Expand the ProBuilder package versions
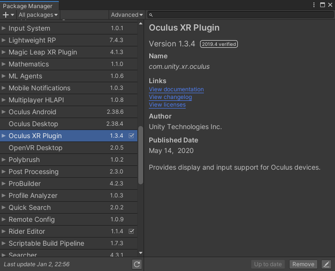335x271 pixels. click(x=4, y=184)
